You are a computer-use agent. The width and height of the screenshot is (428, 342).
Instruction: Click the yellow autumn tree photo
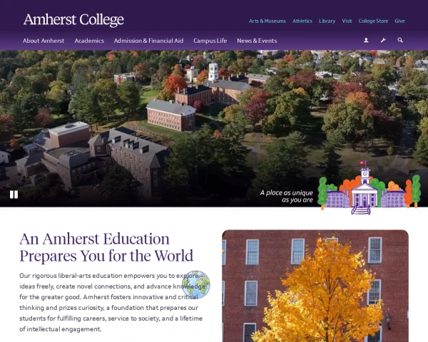315,286
